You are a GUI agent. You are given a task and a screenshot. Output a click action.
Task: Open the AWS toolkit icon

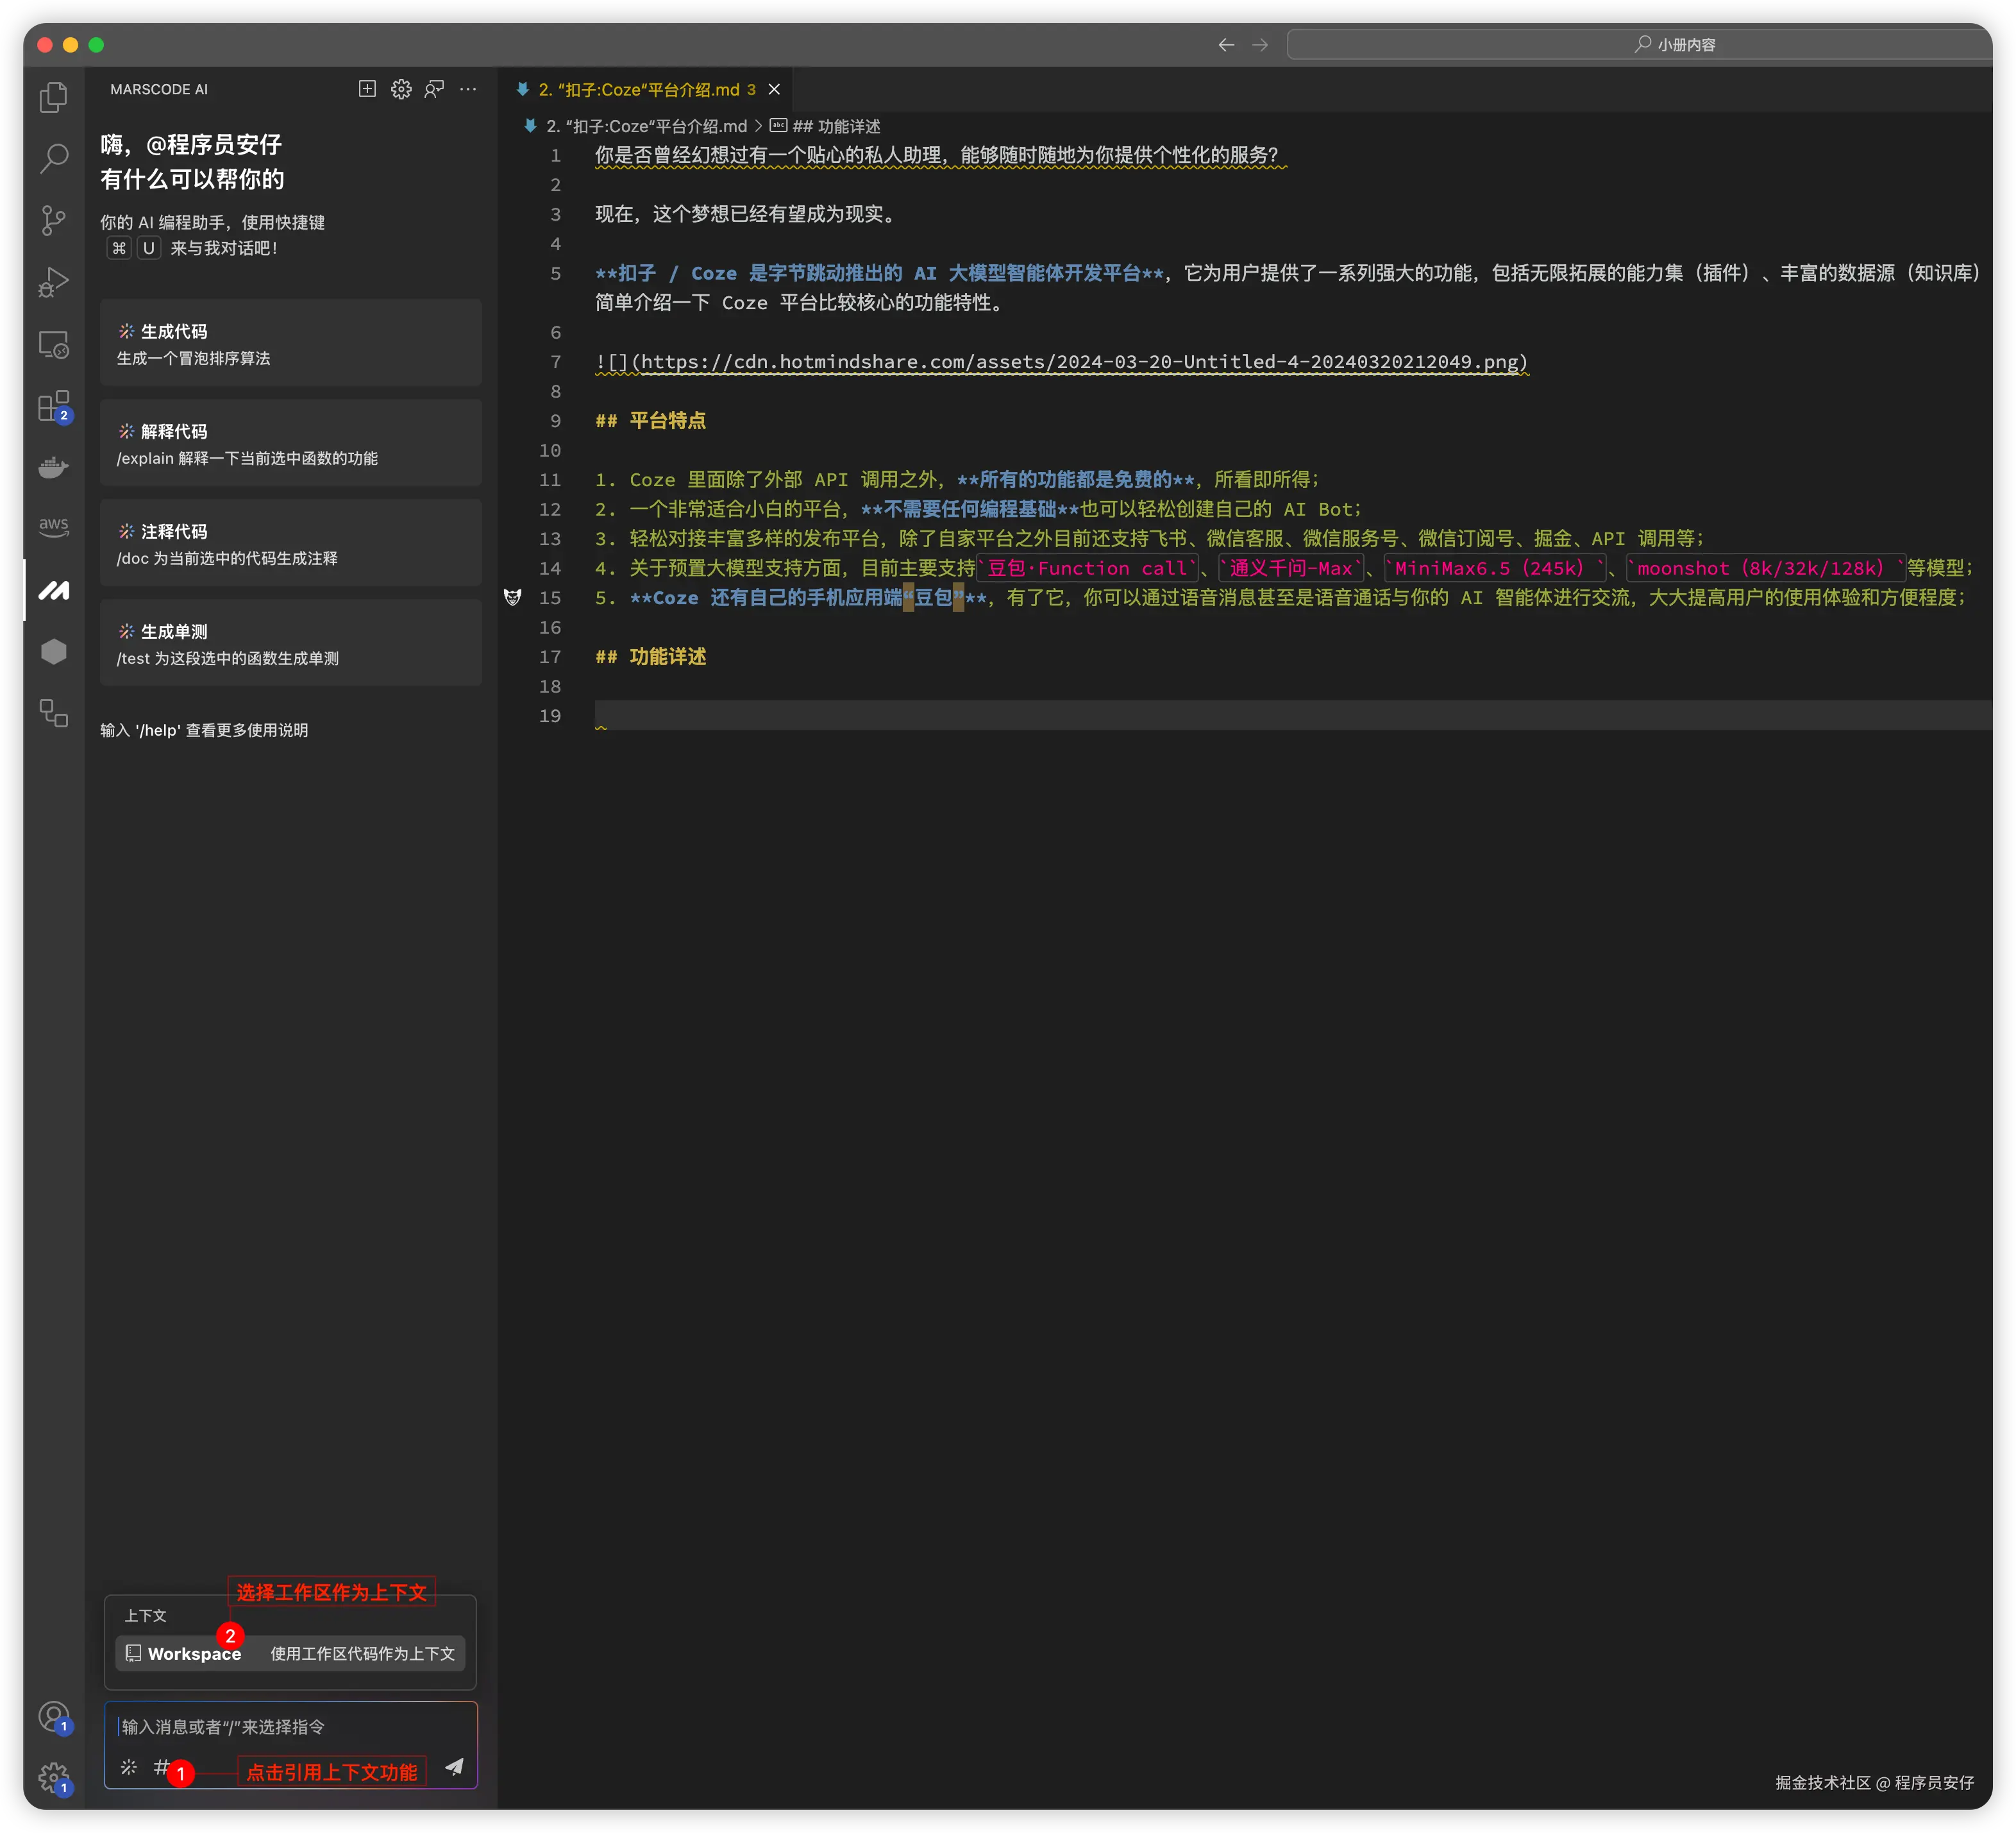[54, 526]
